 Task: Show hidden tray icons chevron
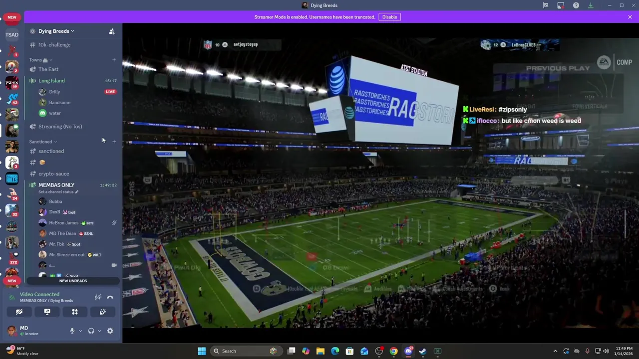point(555,351)
